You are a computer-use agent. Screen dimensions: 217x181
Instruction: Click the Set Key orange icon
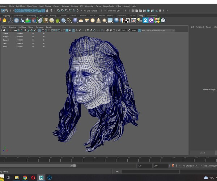[173, 165]
